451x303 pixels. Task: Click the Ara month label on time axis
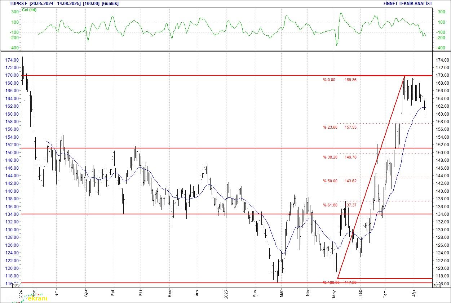click(197, 294)
